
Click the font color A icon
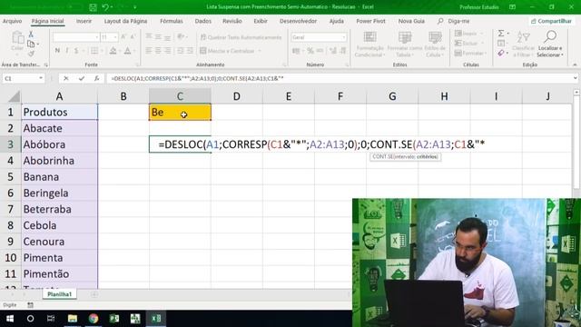(127, 51)
